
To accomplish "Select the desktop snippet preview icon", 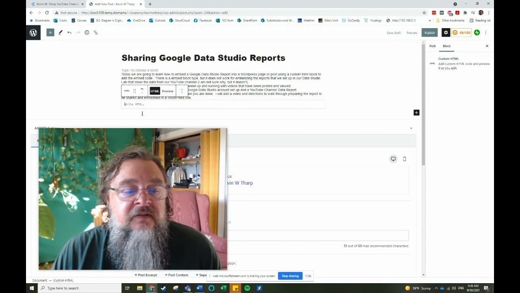I will click(393, 159).
